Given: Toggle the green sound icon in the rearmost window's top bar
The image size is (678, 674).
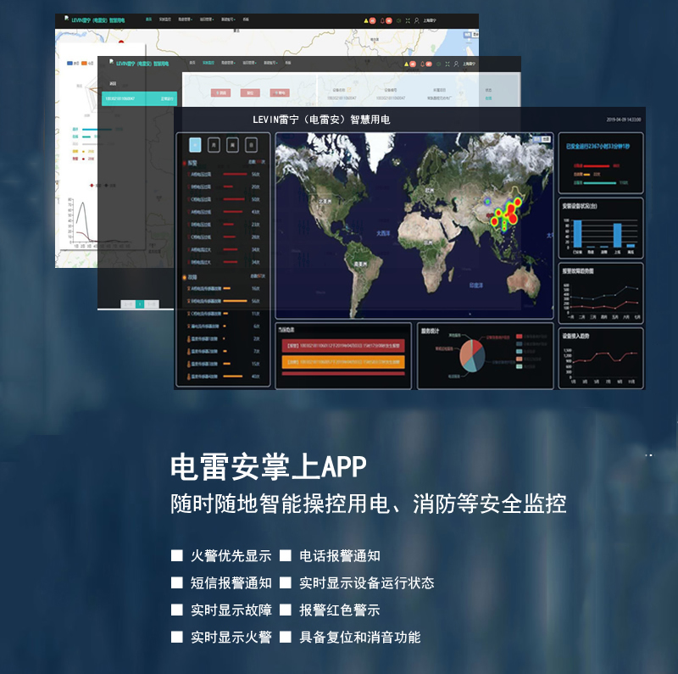Looking at the screenshot, I should click(x=398, y=20).
